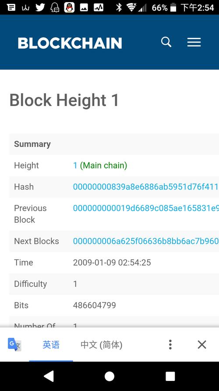Open the BLOCKCHAIN logo homepage link
This screenshot has height=391, width=219.
[x=70, y=43]
